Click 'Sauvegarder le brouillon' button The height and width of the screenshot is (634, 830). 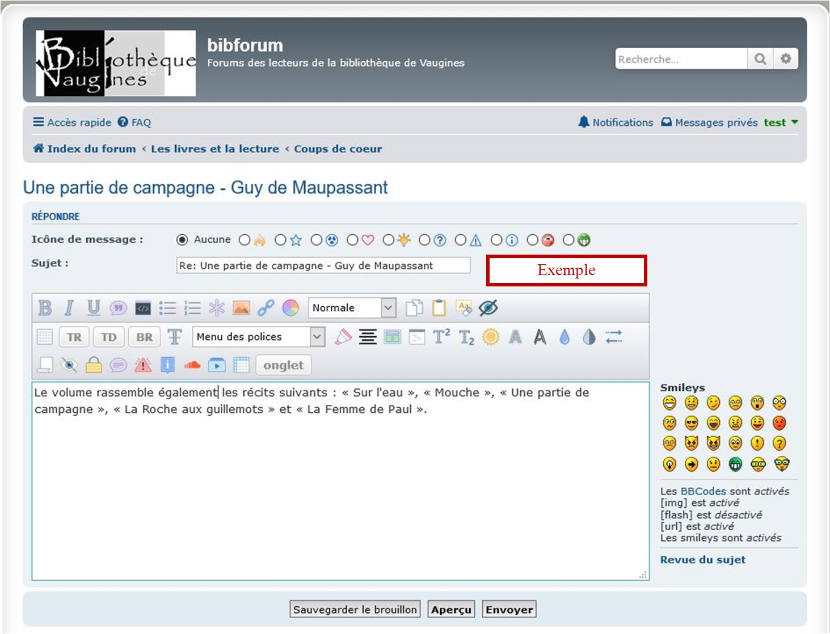click(x=355, y=610)
